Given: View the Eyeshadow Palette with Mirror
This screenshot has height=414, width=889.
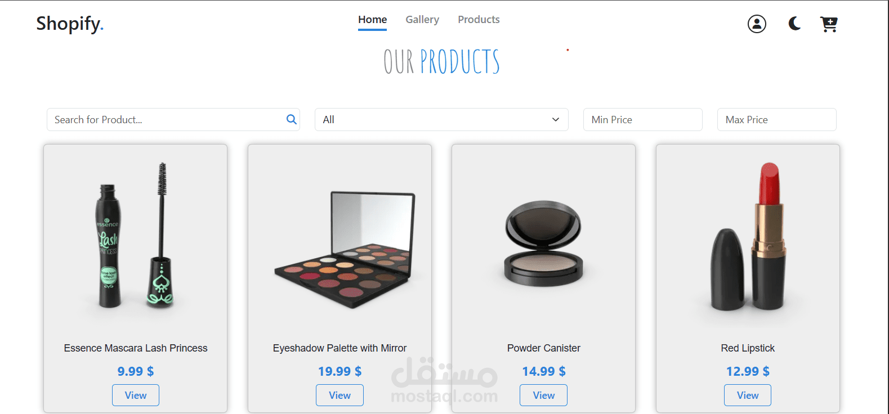Looking at the screenshot, I should (339, 395).
